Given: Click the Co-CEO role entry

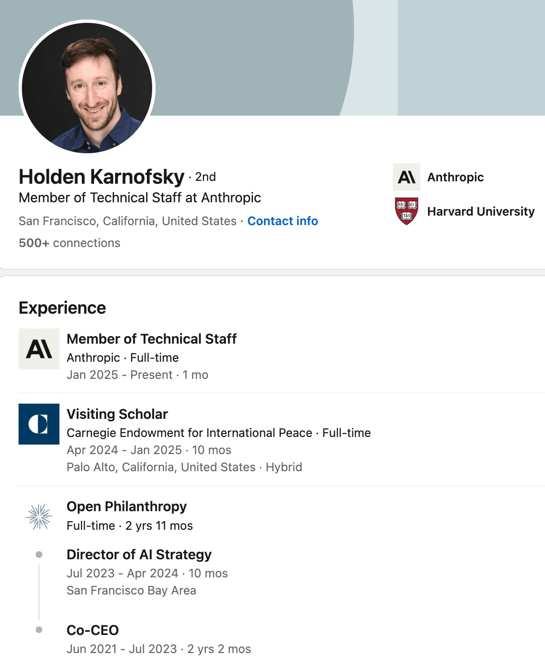Looking at the screenshot, I should coord(93,630).
